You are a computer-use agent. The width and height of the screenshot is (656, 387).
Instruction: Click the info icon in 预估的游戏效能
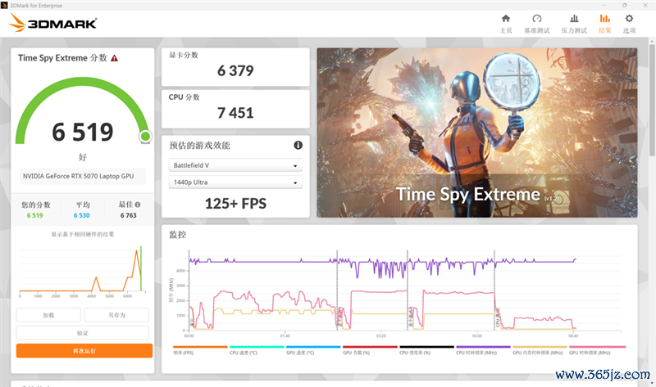coord(298,146)
